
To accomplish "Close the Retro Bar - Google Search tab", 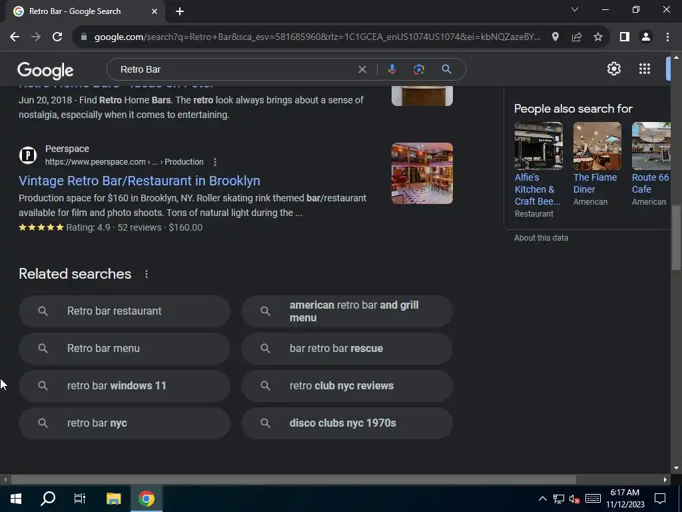I will 155,11.
